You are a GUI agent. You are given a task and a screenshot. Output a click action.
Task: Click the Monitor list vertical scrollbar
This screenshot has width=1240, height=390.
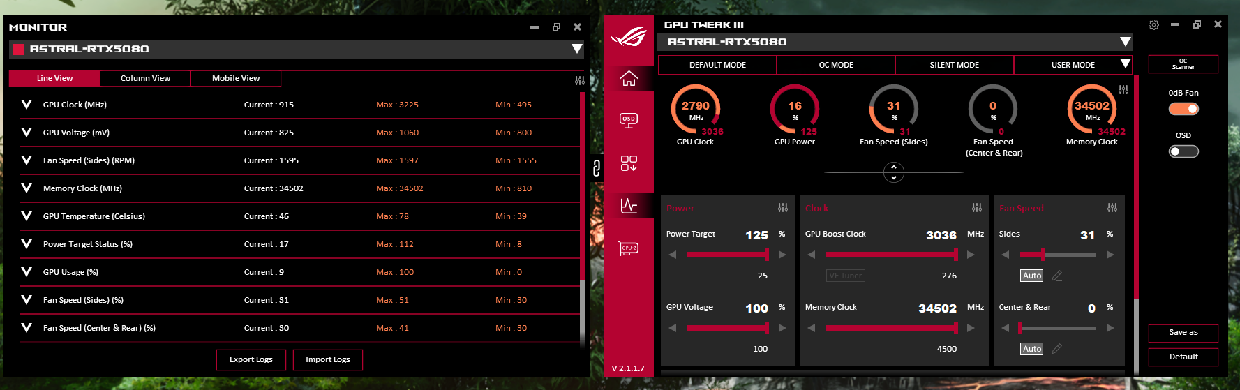pos(582,220)
